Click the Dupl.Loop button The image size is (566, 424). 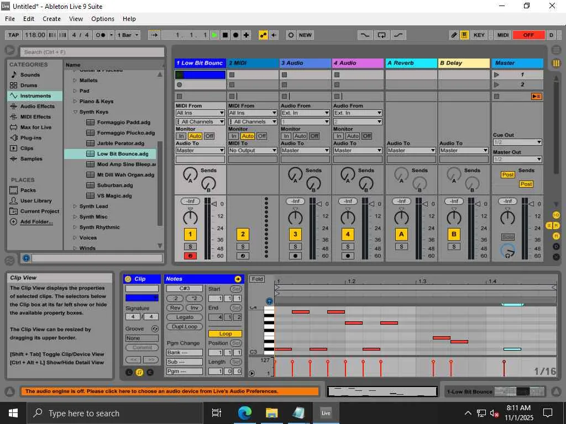tap(185, 326)
